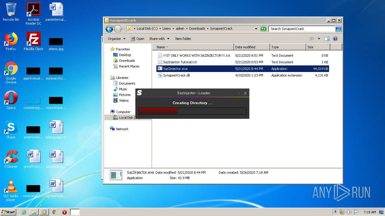Refresh the folder with the green arrows button
This screenshot has height=216, width=385.
pyautogui.click(x=263, y=29)
